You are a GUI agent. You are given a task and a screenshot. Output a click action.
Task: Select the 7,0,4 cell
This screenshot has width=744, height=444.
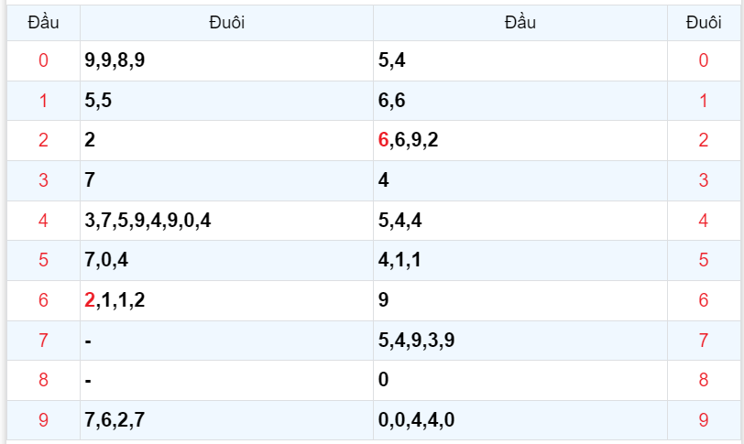click(x=106, y=261)
